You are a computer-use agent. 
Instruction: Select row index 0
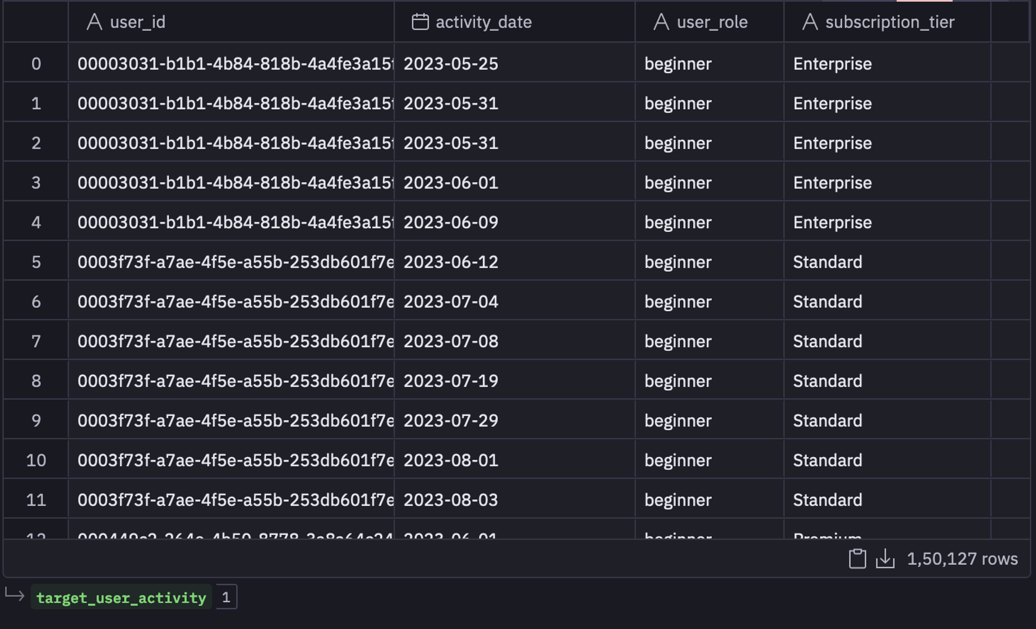tap(36, 64)
